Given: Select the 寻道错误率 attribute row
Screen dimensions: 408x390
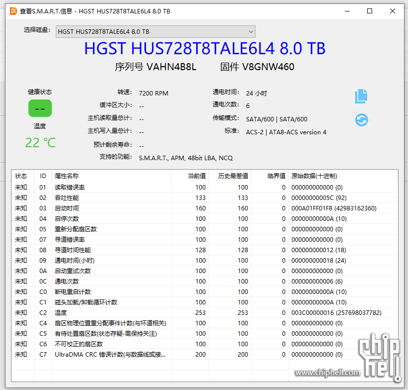Looking at the screenshot, I should point(205,240).
